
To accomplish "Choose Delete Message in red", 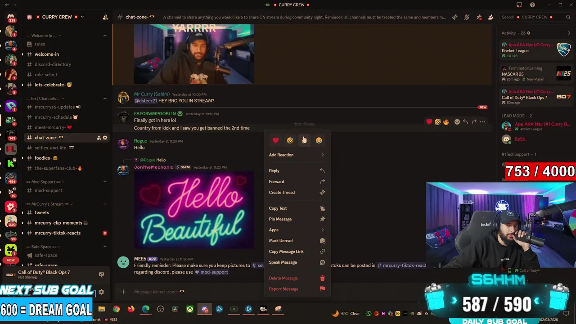I will point(297,278).
